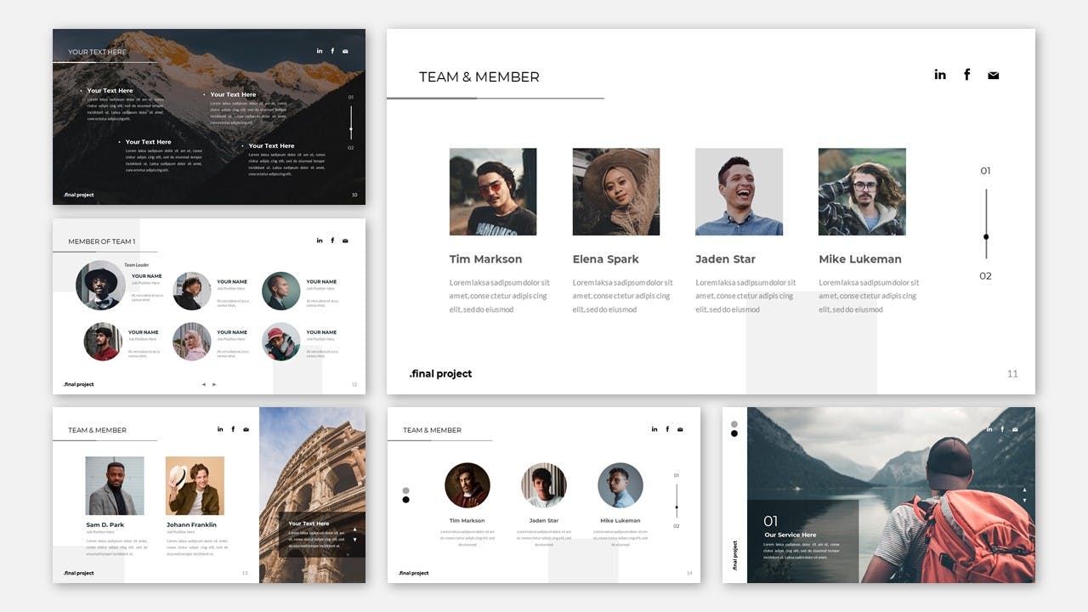Click .final project text on large slide
The image size is (1088, 612).
point(440,374)
